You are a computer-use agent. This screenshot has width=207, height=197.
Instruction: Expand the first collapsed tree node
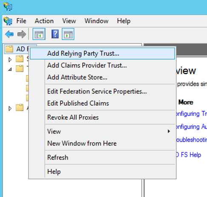click(10, 60)
